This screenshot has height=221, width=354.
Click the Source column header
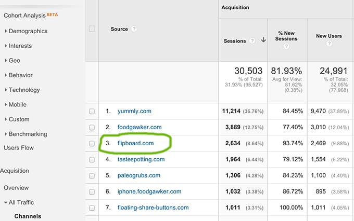click(x=119, y=29)
